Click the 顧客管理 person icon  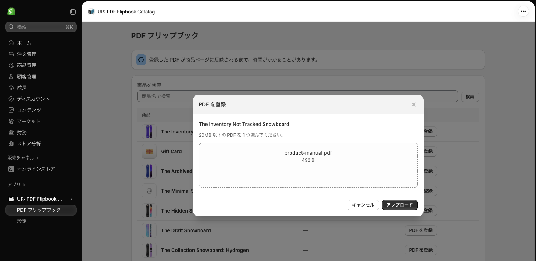point(11,76)
